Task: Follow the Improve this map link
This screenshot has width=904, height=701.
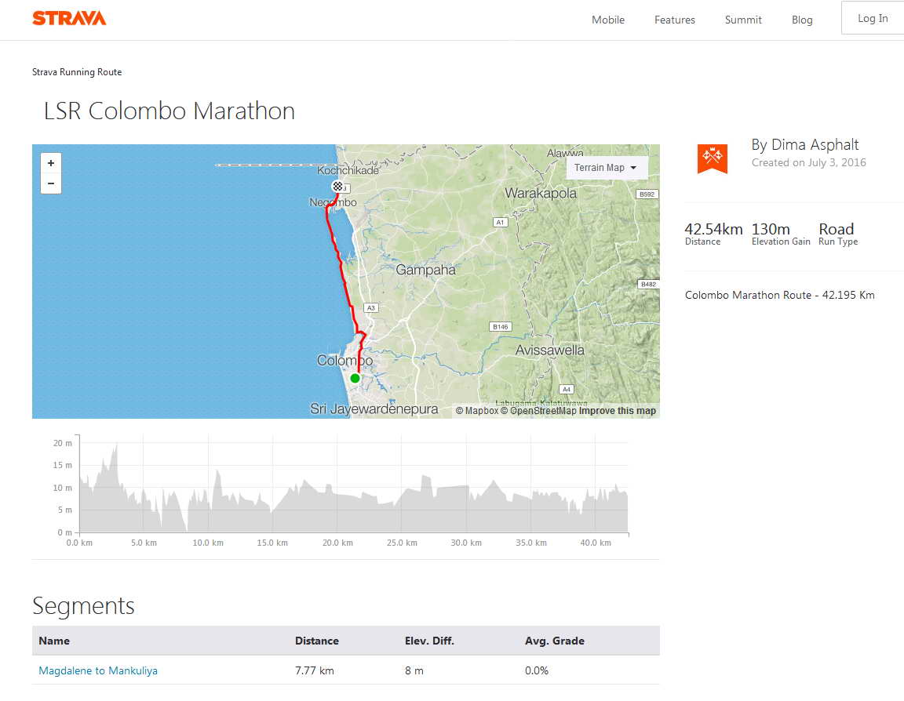Action: [x=617, y=411]
